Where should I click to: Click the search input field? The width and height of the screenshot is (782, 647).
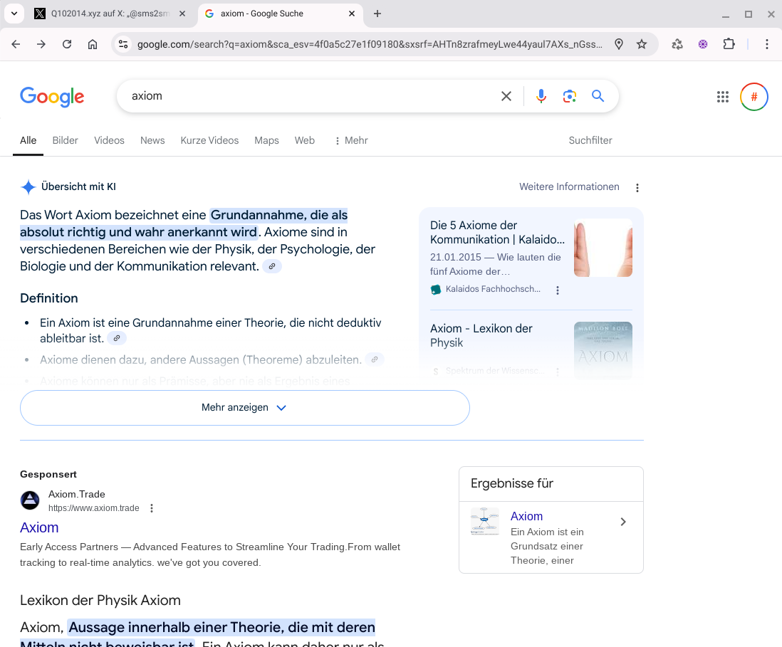[x=306, y=96]
